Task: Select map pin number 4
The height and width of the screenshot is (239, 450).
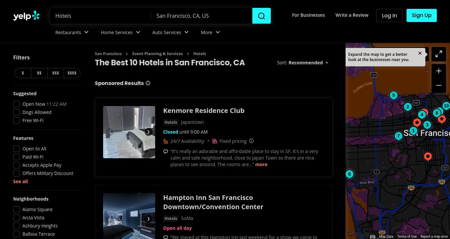Action: tap(422, 115)
